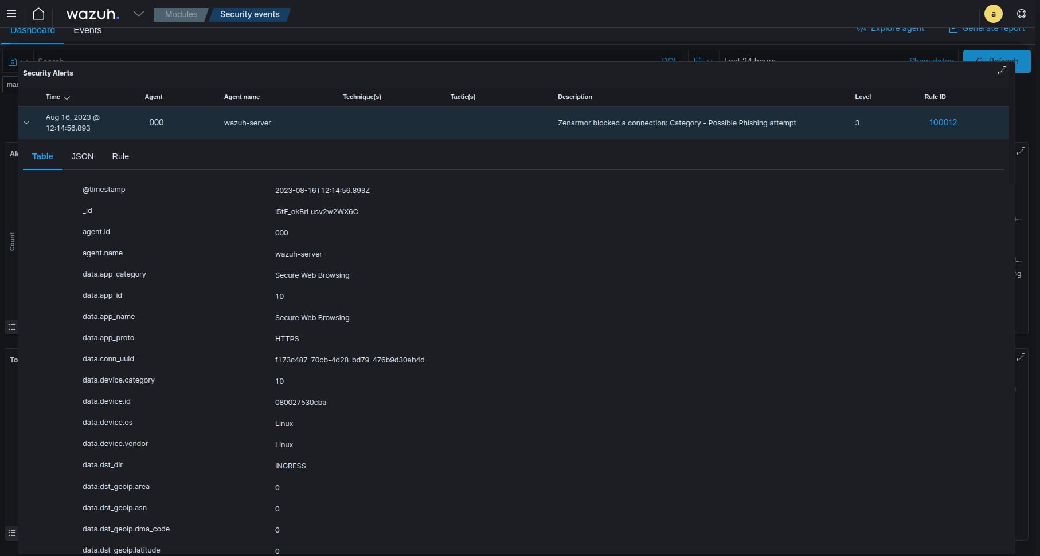This screenshot has width=1040, height=556.
Task: Click the calendar date quick-select icon
Action: coord(698,61)
